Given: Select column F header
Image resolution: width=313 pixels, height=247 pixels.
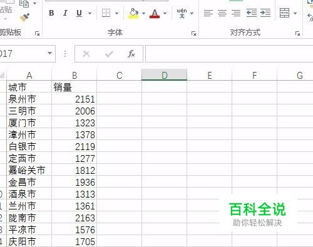Looking at the screenshot, I should coord(255,75).
